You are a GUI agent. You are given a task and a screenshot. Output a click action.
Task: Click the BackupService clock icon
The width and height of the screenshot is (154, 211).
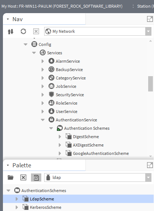51,70
